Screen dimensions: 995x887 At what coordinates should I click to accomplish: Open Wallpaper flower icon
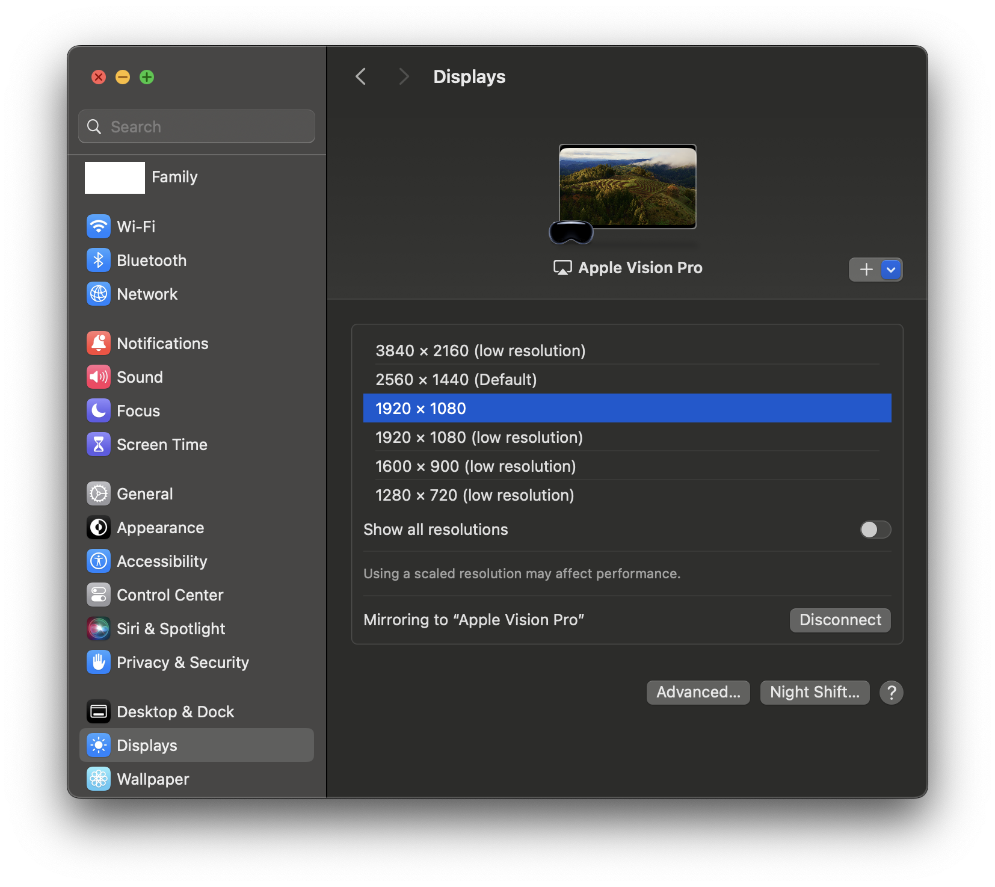tap(99, 779)
